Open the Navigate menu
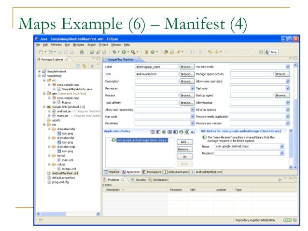The width and height of the screenshot is (308, 231). pos(78,45)
